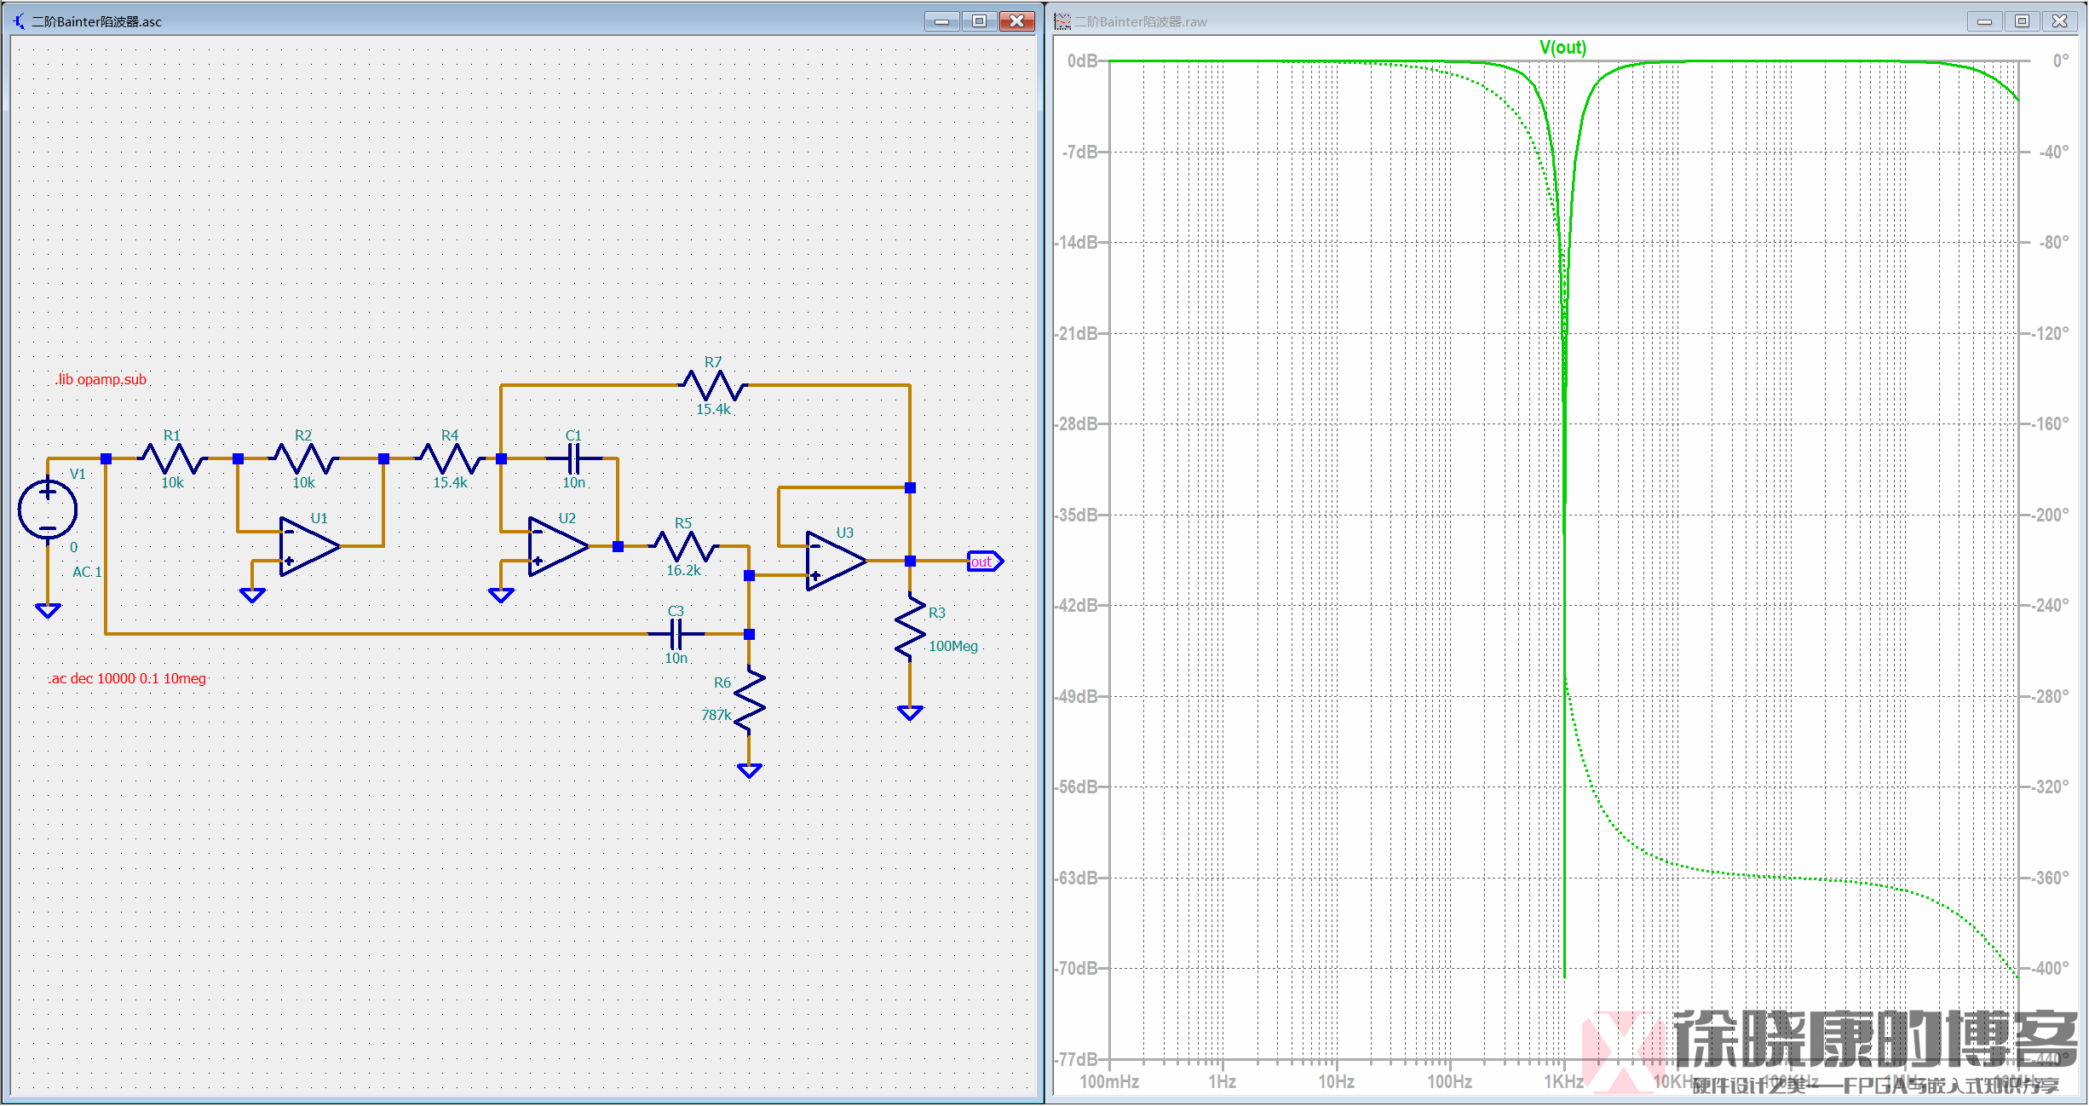This screenshot has height=1106, width=2089.
Task: Select resistor R6 labeled 787k
Action: (x=749, y=700)
